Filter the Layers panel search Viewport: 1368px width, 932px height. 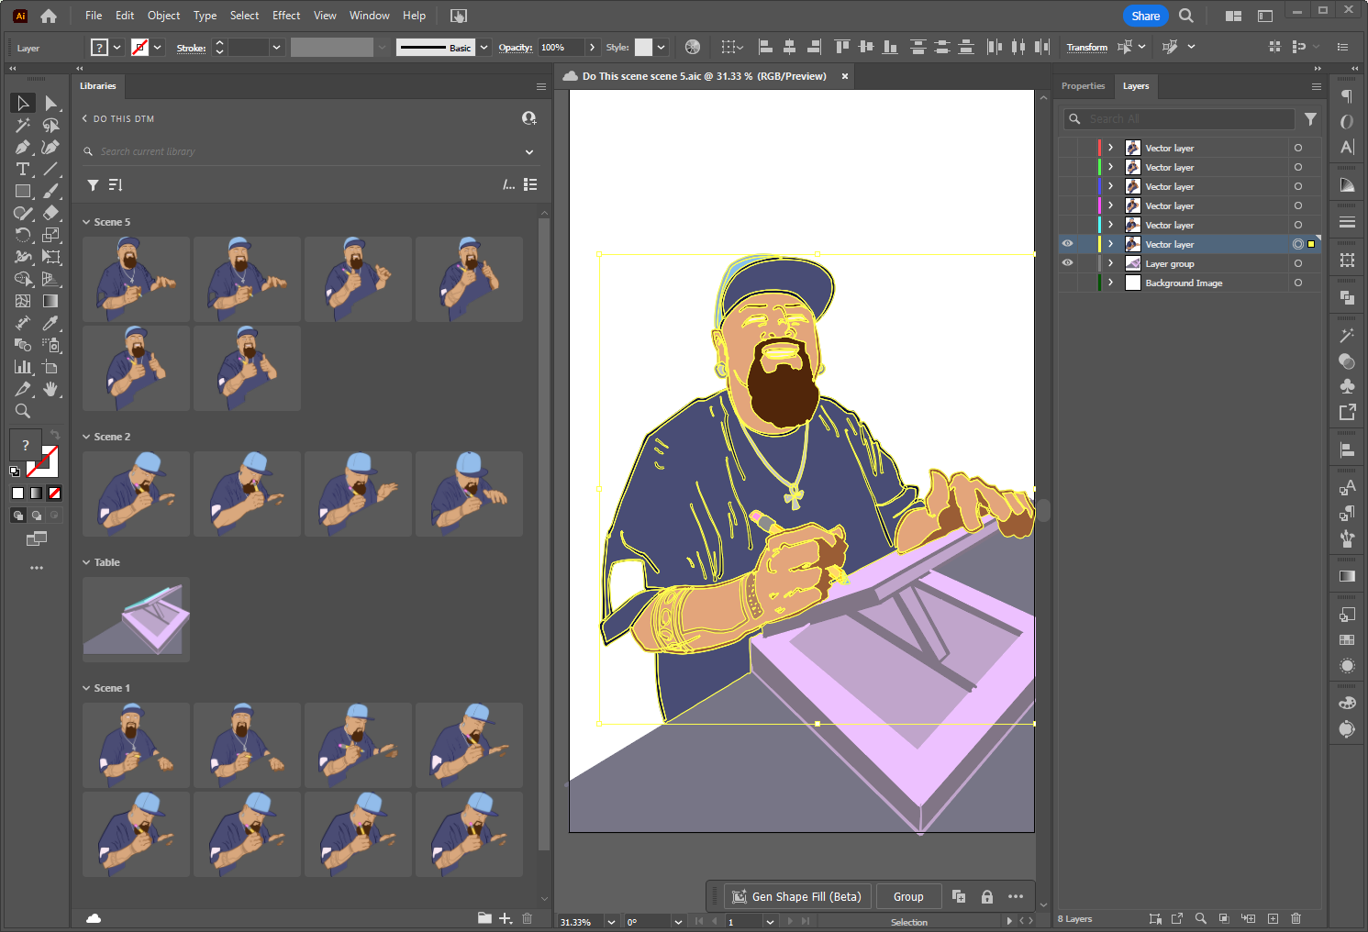point(1310,119)
